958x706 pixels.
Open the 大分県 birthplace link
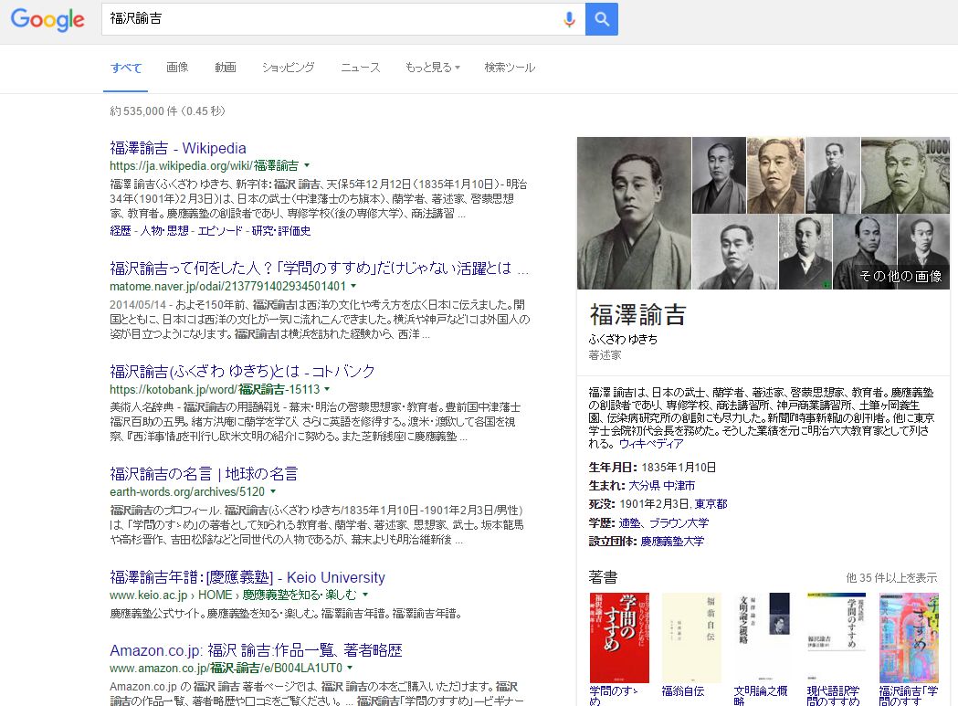644,485
